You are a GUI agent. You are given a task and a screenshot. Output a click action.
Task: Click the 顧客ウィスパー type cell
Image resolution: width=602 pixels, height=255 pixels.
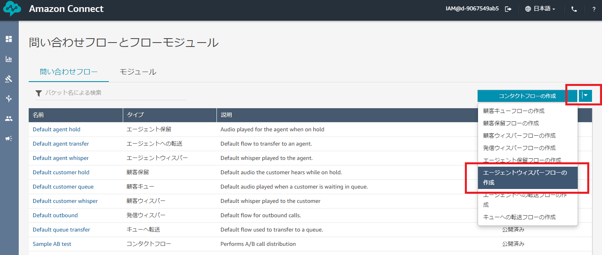[x=146, y=201]
